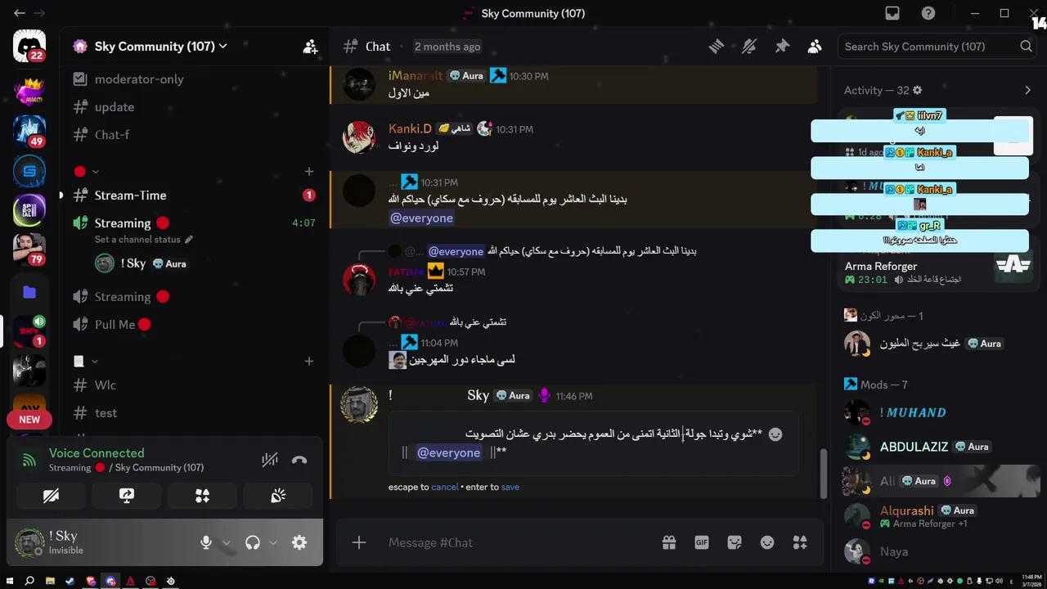Open the inbox icon in title bar
This screenshot has height=589, width=1047.
coord(892,13)
